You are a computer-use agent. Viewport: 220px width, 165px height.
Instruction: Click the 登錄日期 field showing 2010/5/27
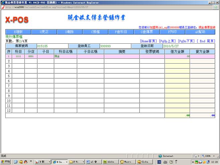click(x=189, y=46)
